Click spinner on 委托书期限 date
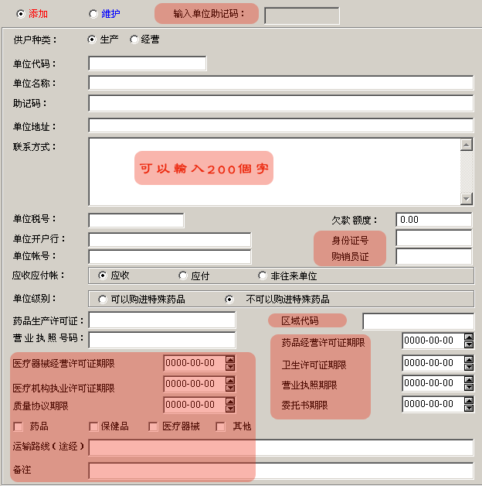Image resolution: width=482 pixels, height=486 pixels. (x=468, y=404)
